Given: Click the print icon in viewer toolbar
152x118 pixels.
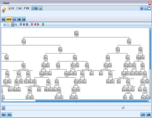Looking at the screenshot, I should (4, 25).
